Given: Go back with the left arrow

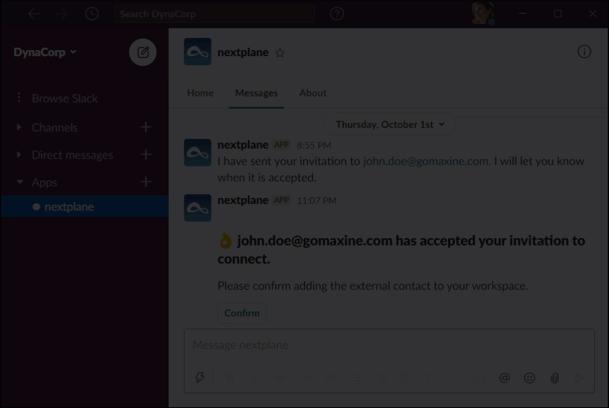Looking at the screenshot, I should (34, 14).
